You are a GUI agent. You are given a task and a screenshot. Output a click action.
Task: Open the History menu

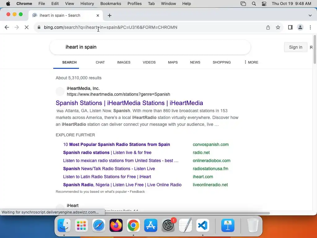[87, 4]
